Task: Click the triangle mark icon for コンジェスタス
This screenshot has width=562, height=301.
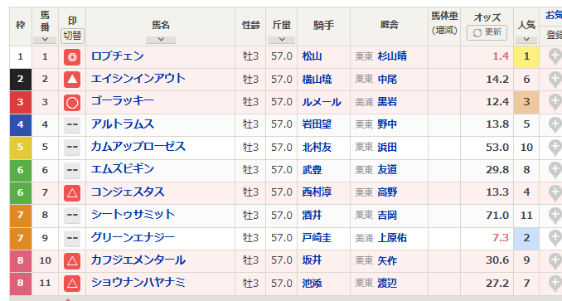Action: tap(72, 193)
